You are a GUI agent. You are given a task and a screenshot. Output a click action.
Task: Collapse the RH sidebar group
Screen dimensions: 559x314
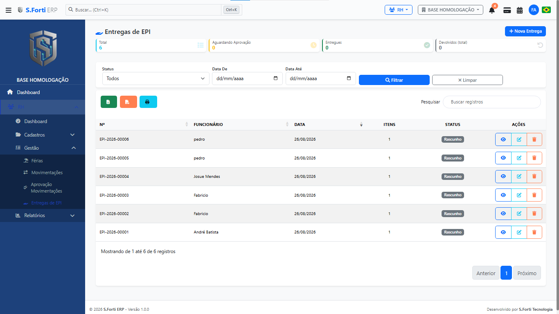coord(43,107)
